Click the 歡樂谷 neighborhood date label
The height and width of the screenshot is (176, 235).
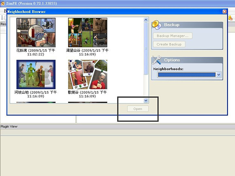point(87,94)
